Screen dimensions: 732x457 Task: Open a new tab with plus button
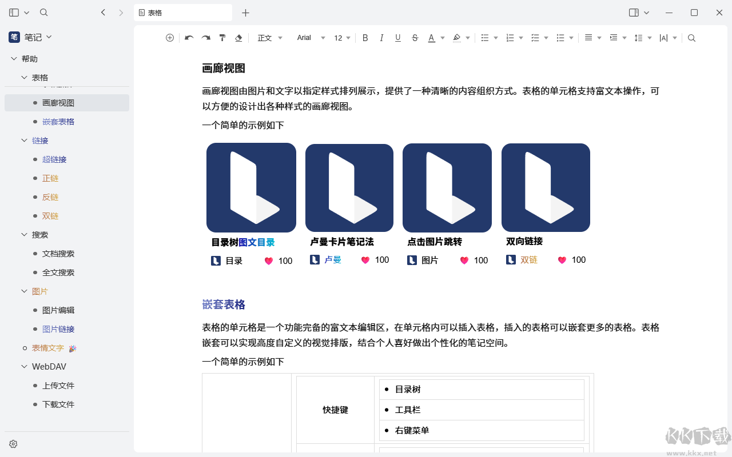click(x=245, y=13)
